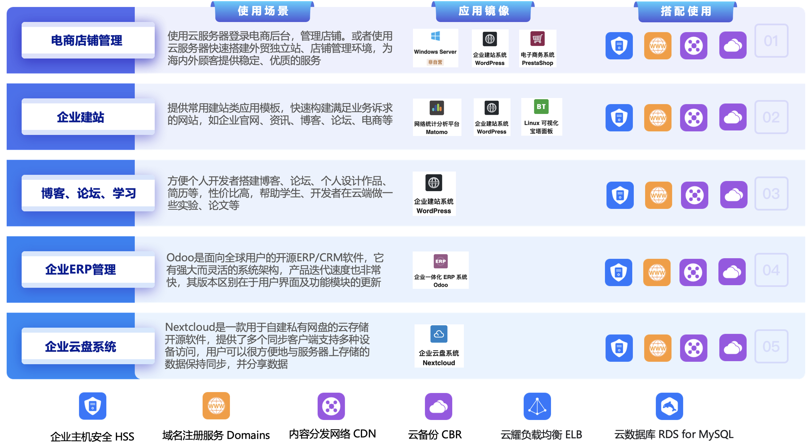Screen dimensions: 810x445
Task: Click the 云数据库 RDS for MySQL legend icon
Action: (669, 406)
